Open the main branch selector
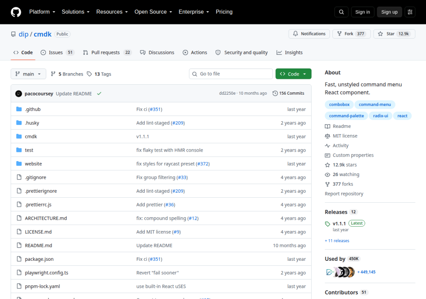 pyautogui.click(x=28, y=74)
